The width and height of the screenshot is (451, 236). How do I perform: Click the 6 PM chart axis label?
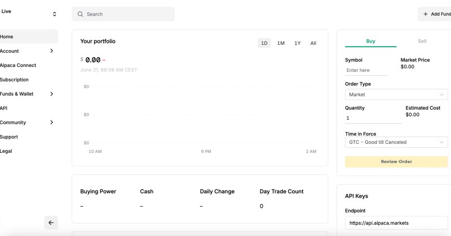pyautogui.click(x=206, y=151)
